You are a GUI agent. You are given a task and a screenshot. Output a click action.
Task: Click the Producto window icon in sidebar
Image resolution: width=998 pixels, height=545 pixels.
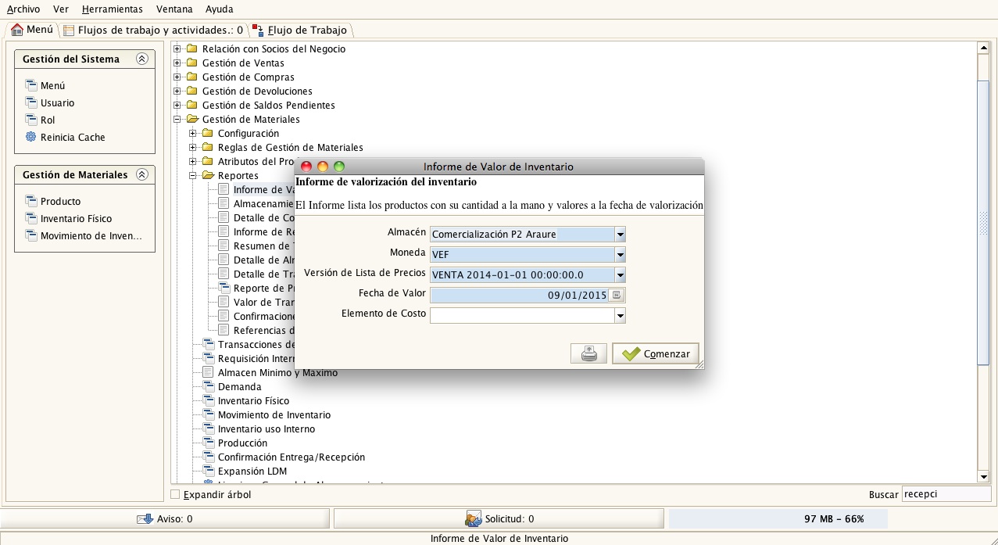31,201
